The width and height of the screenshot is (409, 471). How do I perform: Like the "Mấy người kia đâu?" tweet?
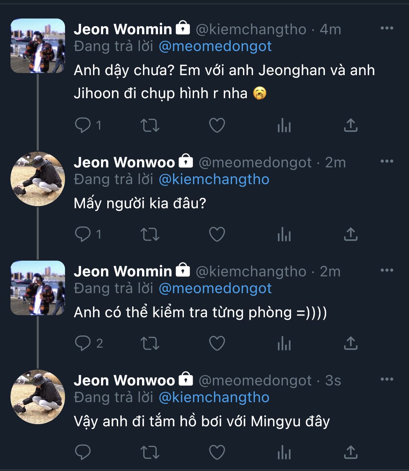217,234
